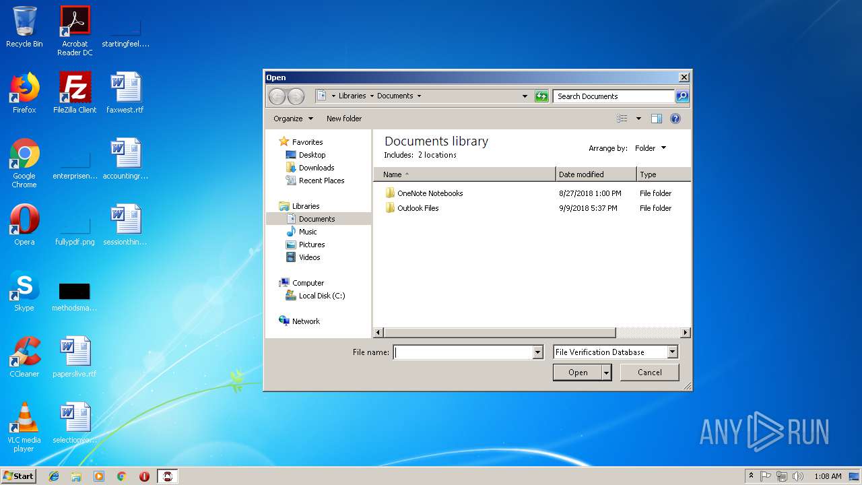This screenshot has width=862, height=485.
Task: Click the refresh button beside address bar
Action: [x=541, y=96]
